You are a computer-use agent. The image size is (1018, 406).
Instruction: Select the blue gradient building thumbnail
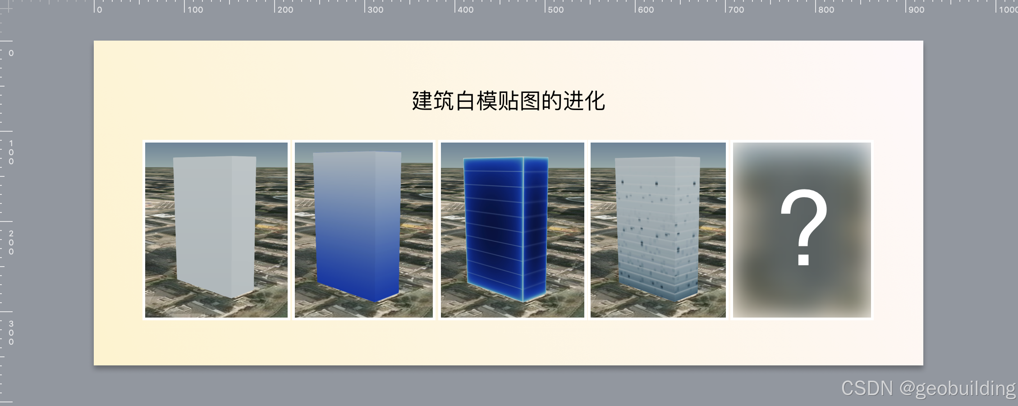[x=364, y=230]
